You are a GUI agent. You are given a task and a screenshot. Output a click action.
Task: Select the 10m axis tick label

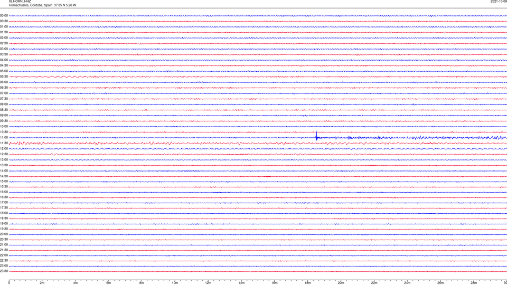coord(175,283)
